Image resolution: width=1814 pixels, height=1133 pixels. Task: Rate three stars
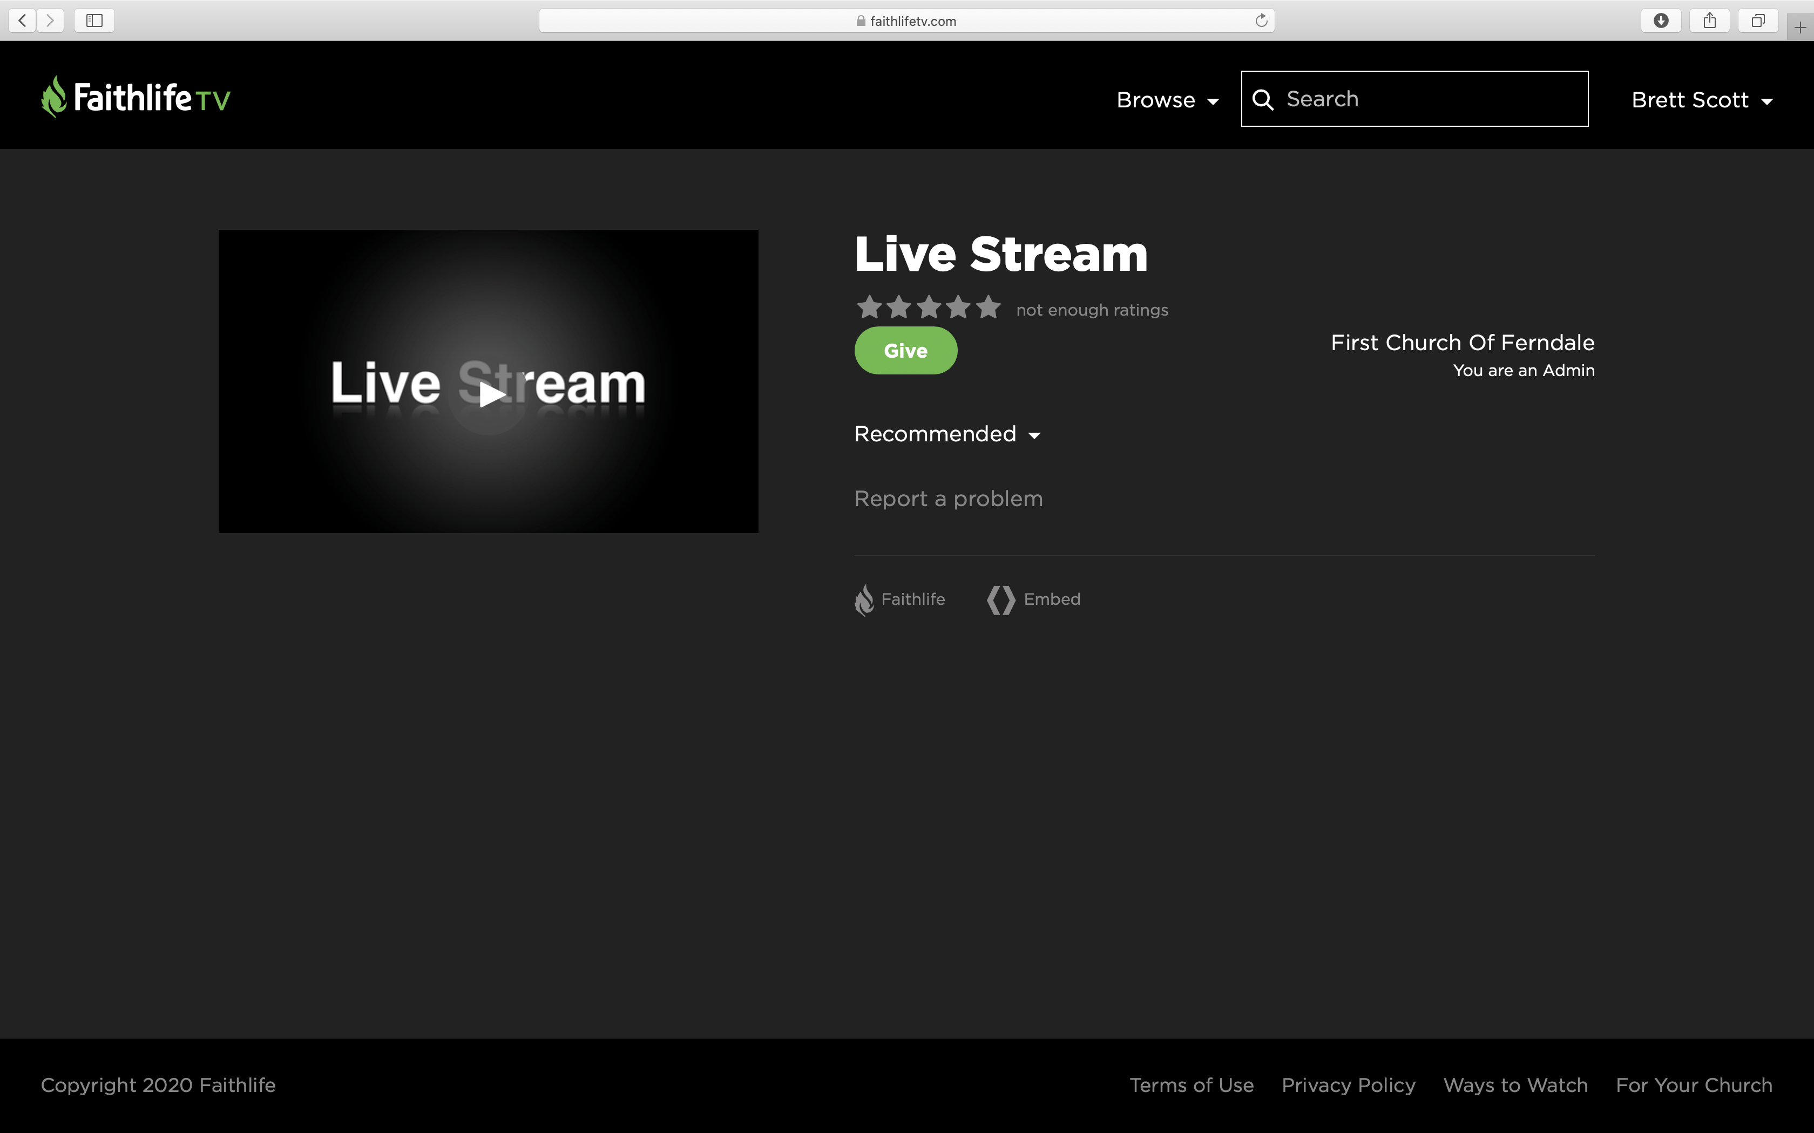929,307
